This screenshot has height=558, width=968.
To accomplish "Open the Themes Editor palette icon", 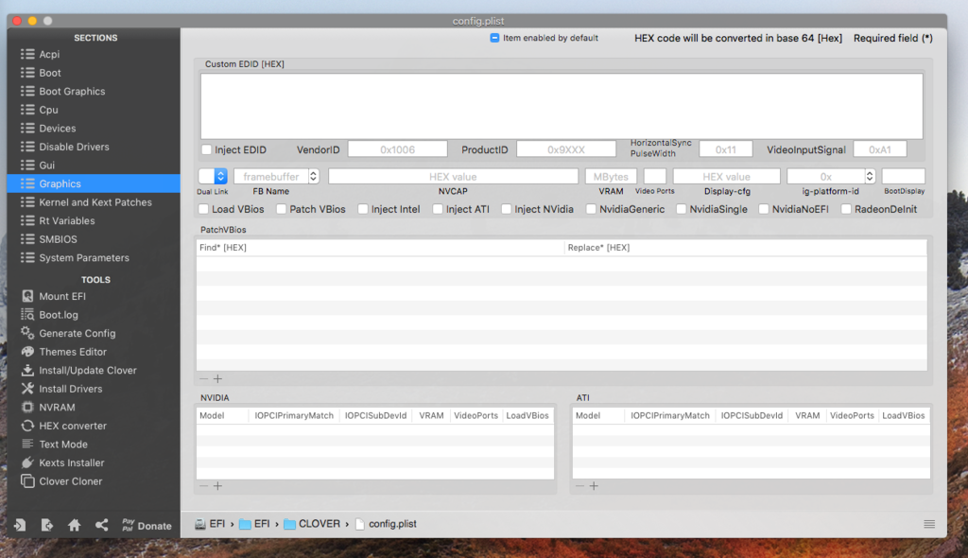I will pyautogui.click(x=27, y=352).
